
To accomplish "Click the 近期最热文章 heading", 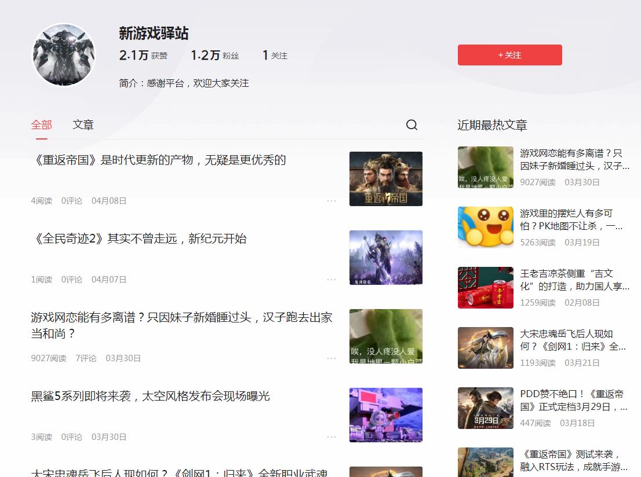I will coord(492,125).
